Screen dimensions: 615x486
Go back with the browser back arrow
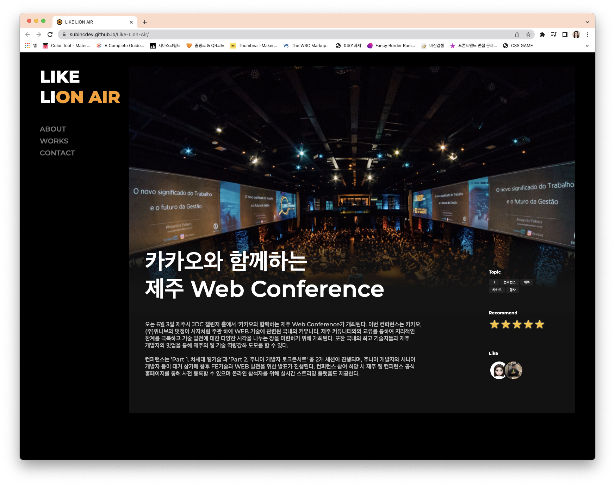pyautogui.click(x=27, y=34)
